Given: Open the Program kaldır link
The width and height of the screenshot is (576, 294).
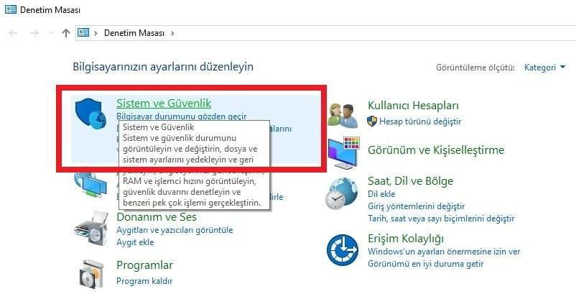Looking at the screenshot, I should (144, 281).
